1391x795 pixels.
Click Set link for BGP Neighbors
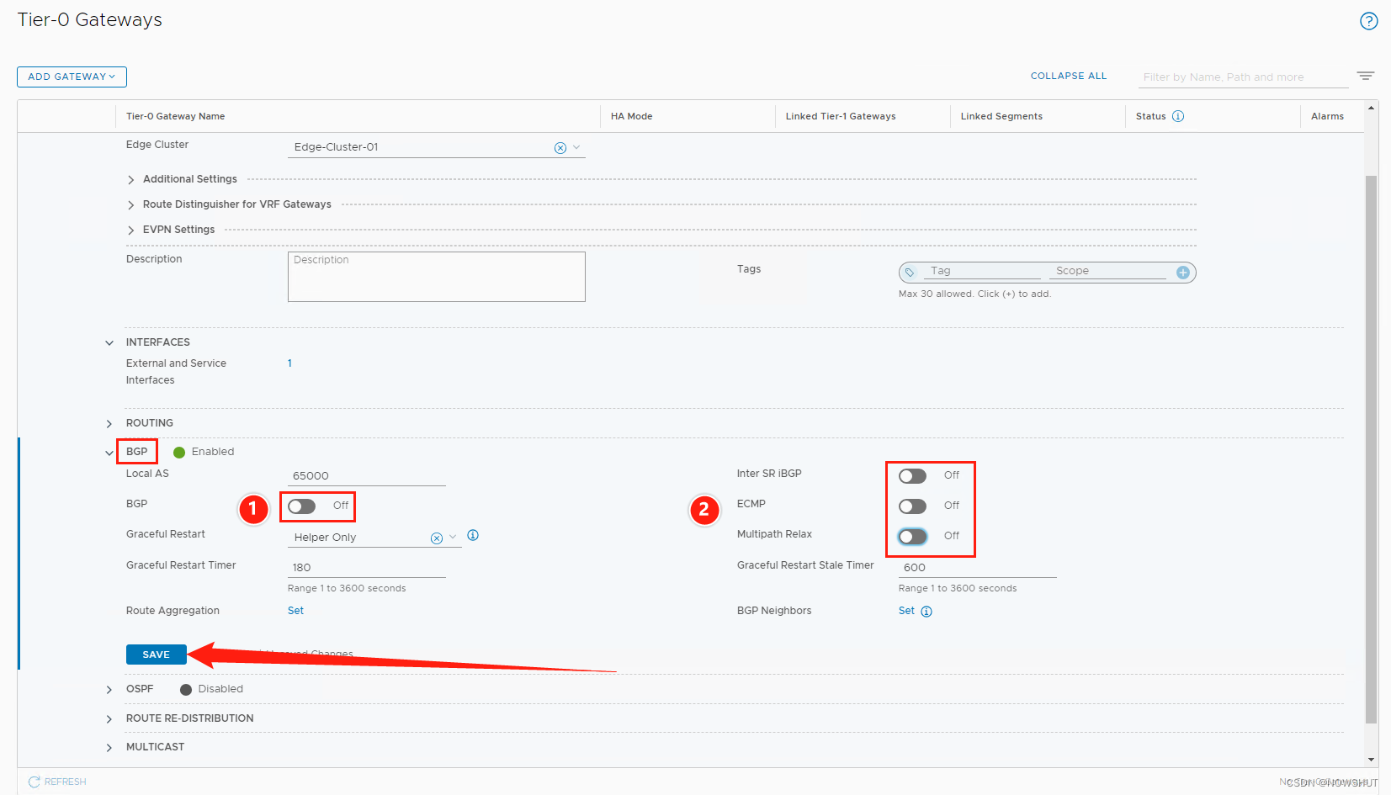pyautogui.click(x=906, y=611)
